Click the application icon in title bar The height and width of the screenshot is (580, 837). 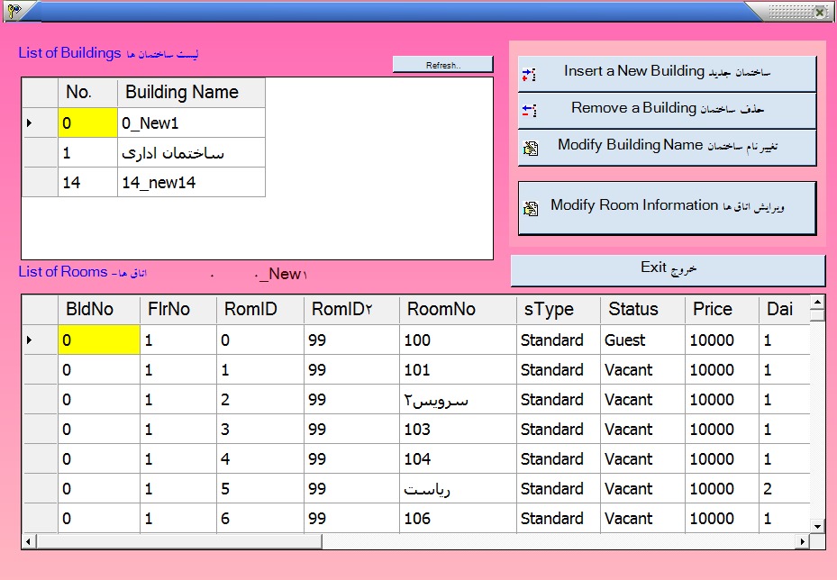click(14, 11)
